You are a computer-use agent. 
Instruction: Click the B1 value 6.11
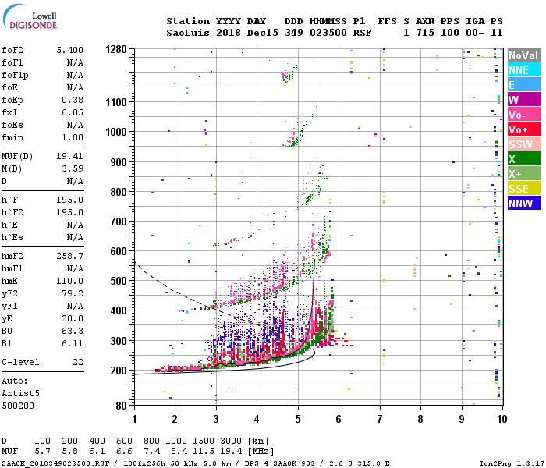coord(73,343)
